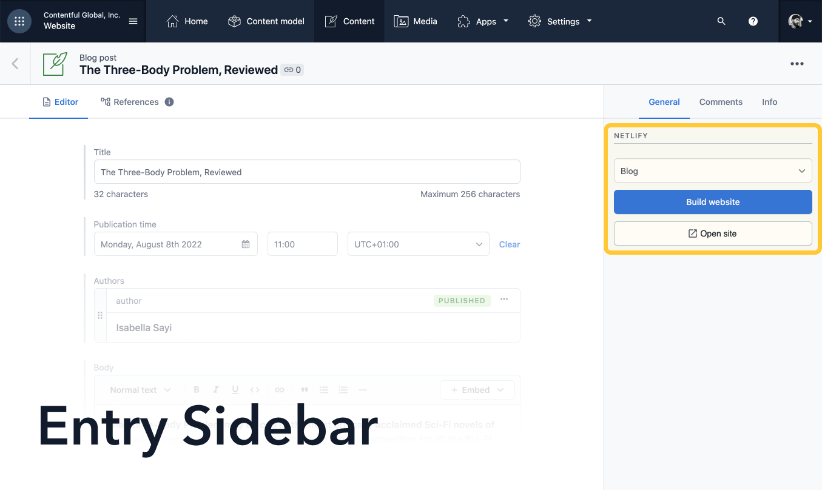The width and height of the screenshot is (822, 490).
Task: Open the Blog site selector under Netlify
Action: (712, 170)
